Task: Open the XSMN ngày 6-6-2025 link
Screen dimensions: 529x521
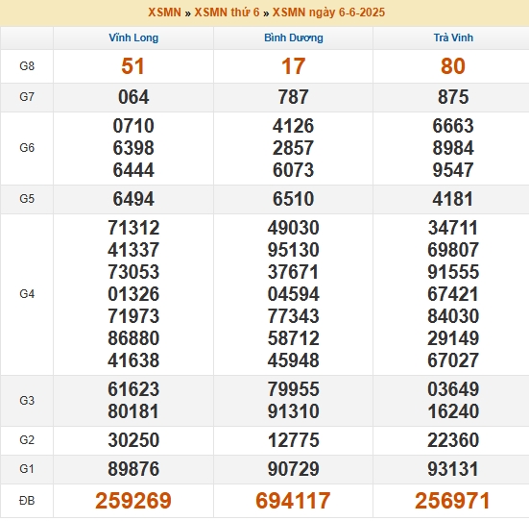Action: click(328, 12)
